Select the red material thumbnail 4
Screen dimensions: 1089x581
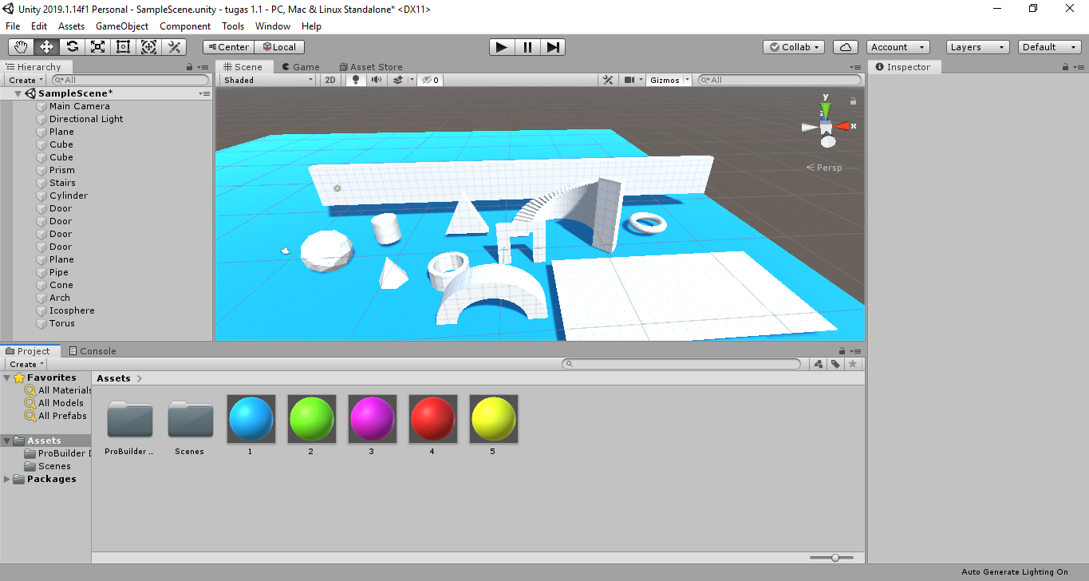pyautogui.click(x=432, y=418)
